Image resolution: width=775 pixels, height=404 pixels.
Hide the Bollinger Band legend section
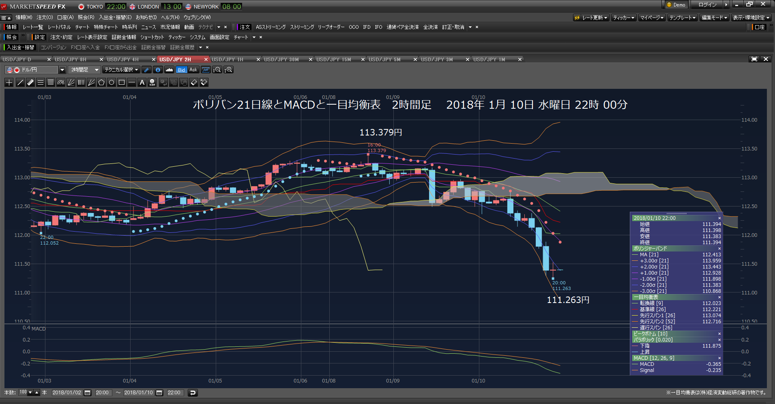tap(719, 249)
